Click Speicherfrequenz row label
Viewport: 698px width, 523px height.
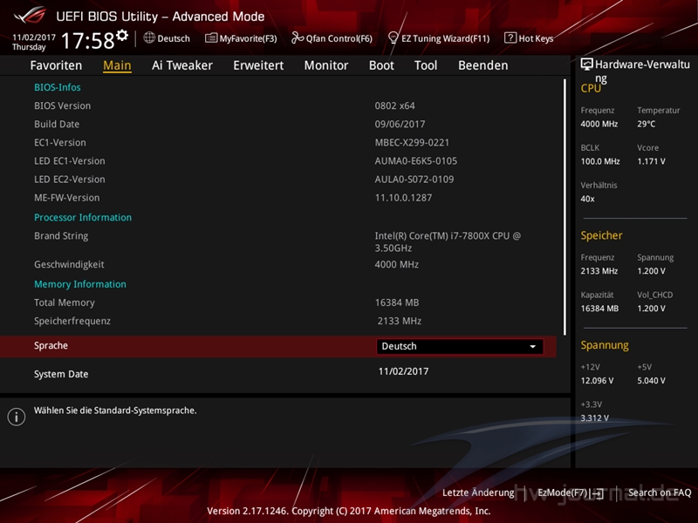tap(72, 321)
